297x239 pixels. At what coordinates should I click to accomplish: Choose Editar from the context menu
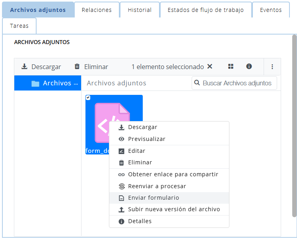136,151
